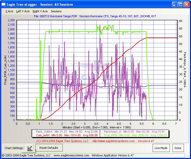Click the menu bar drag grip handle
The image size is (191, 159).
(x=3, y=11)
